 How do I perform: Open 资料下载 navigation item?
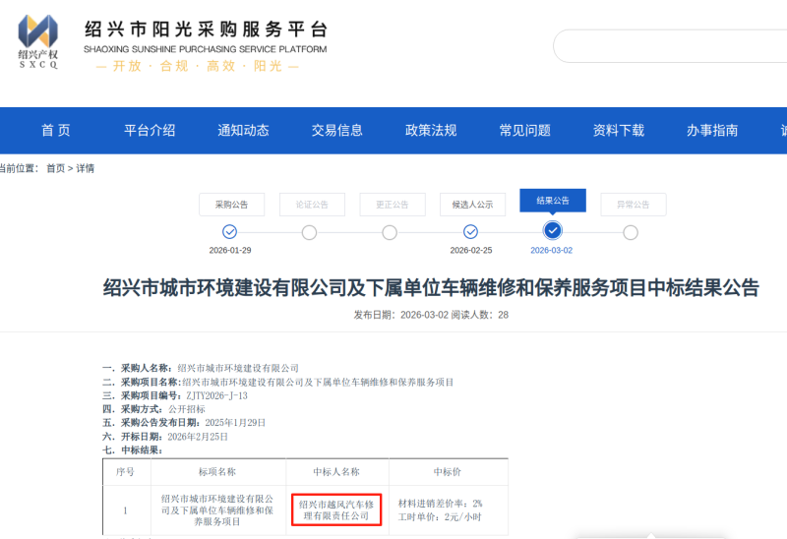619,131
